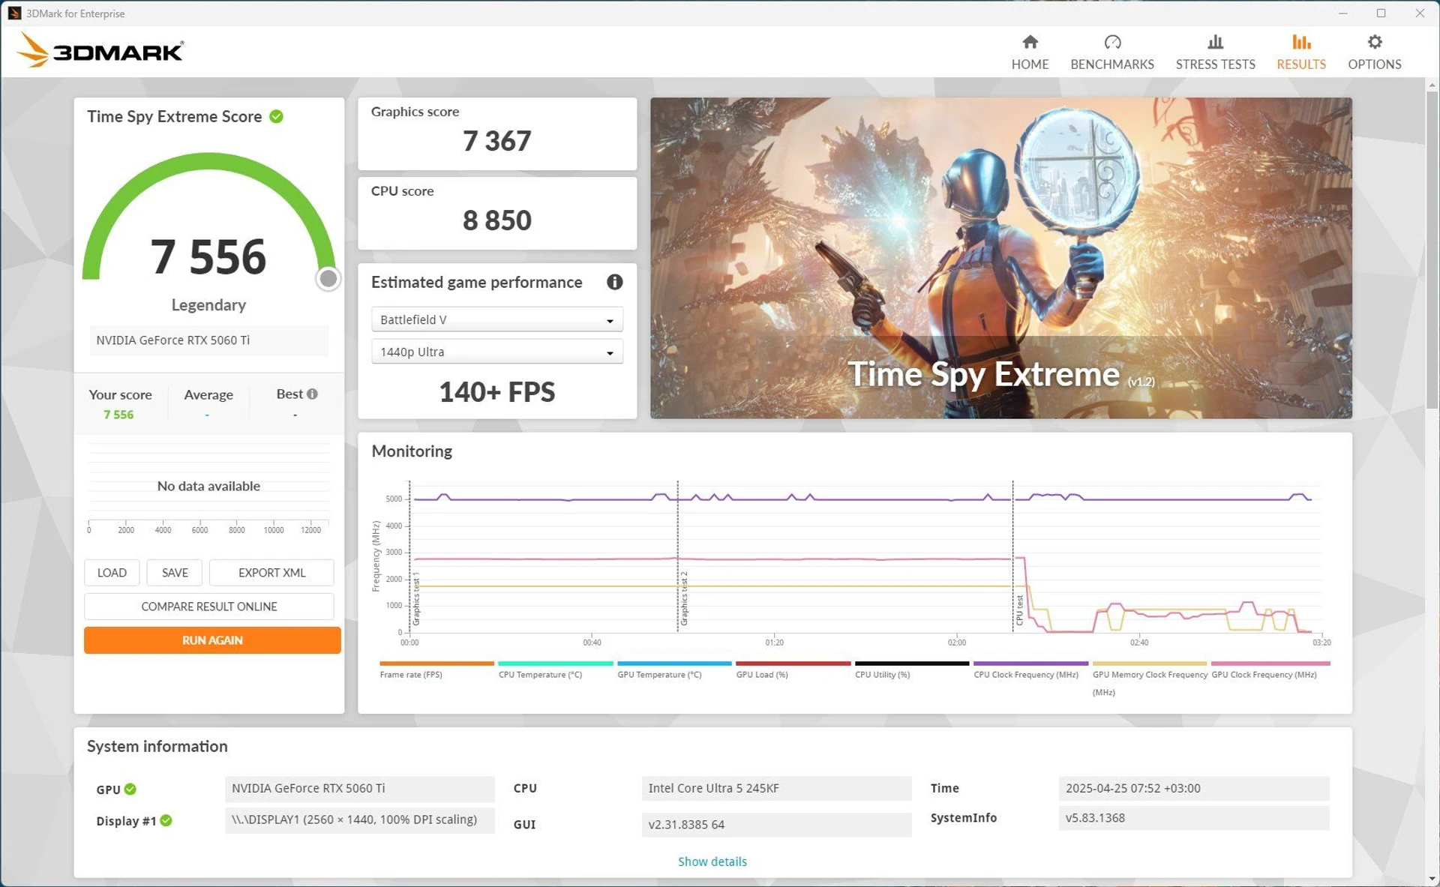Click the Time Spy Extreme artwork
Screen dimensions: 1440x887
(1000, 258)
